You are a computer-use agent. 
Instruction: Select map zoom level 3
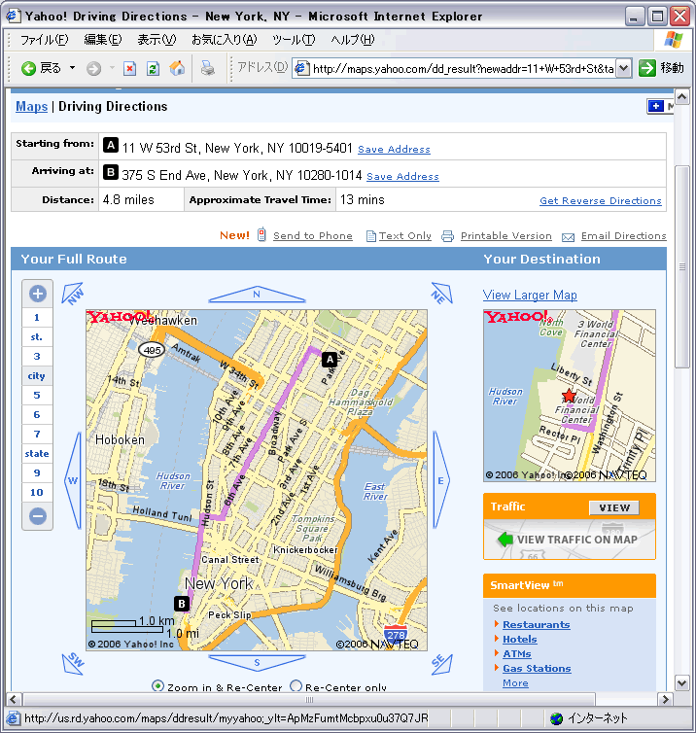37,357
